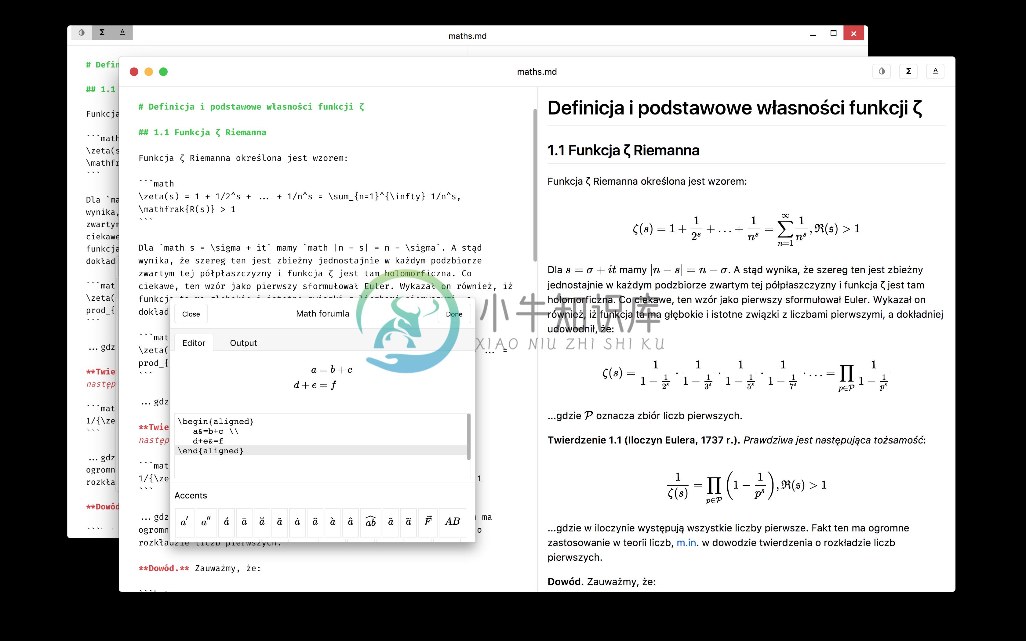
Task: Click the underlined A icon in back window toolbar
Action: click(x=122, y=33)
